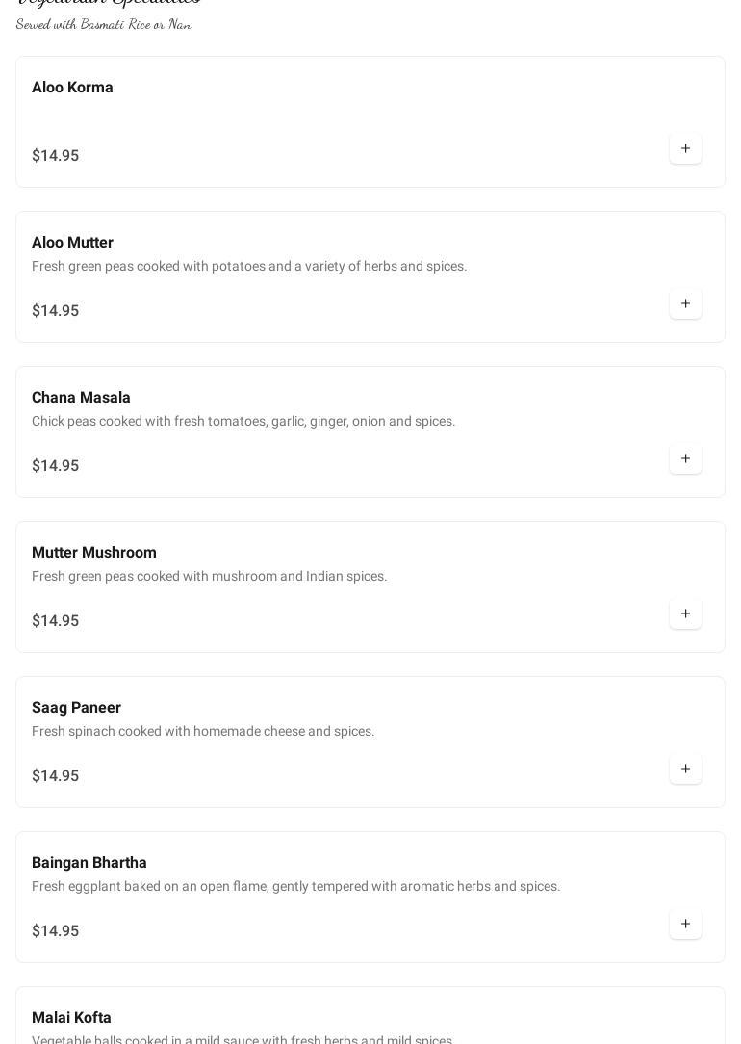Open the Mutter Mushroom item title
This screenshot has height=1044, width=741.
coord(93,553)
